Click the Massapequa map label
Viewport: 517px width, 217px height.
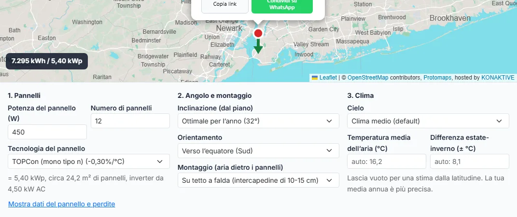tap(352, 42)
